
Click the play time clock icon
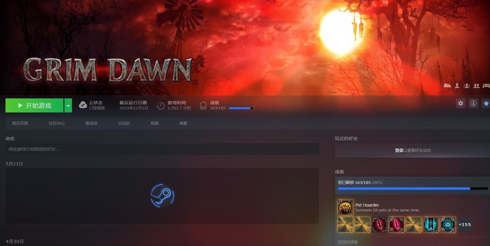[161, 106]
